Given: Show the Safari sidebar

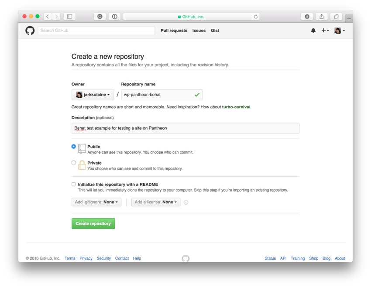Looking at the screenshot, I should (x=69, y=16).
